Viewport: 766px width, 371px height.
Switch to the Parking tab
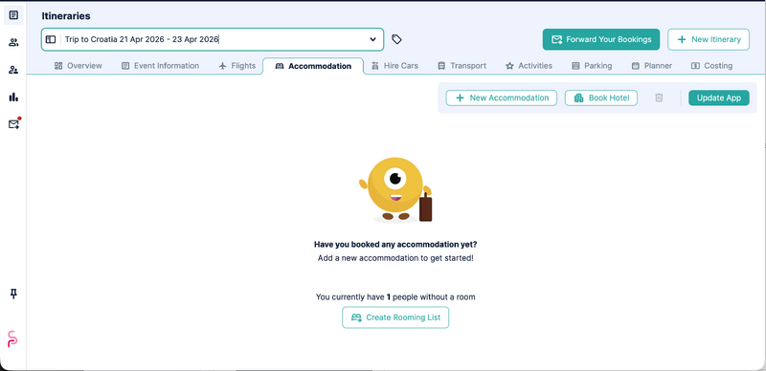(592, 65)
